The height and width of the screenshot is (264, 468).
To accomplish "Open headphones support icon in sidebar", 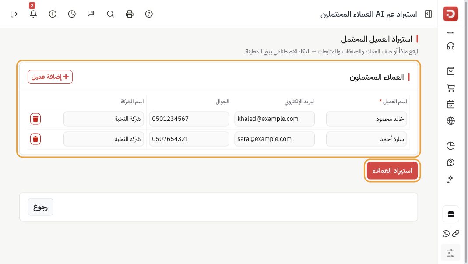I will (x=450, y=46).
